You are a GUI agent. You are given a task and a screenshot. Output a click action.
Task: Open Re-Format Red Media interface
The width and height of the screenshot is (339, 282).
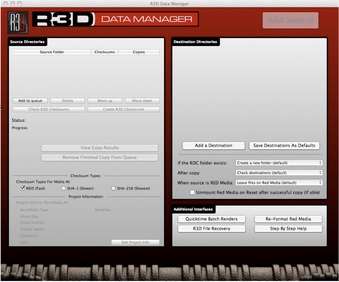coord(288,219)
